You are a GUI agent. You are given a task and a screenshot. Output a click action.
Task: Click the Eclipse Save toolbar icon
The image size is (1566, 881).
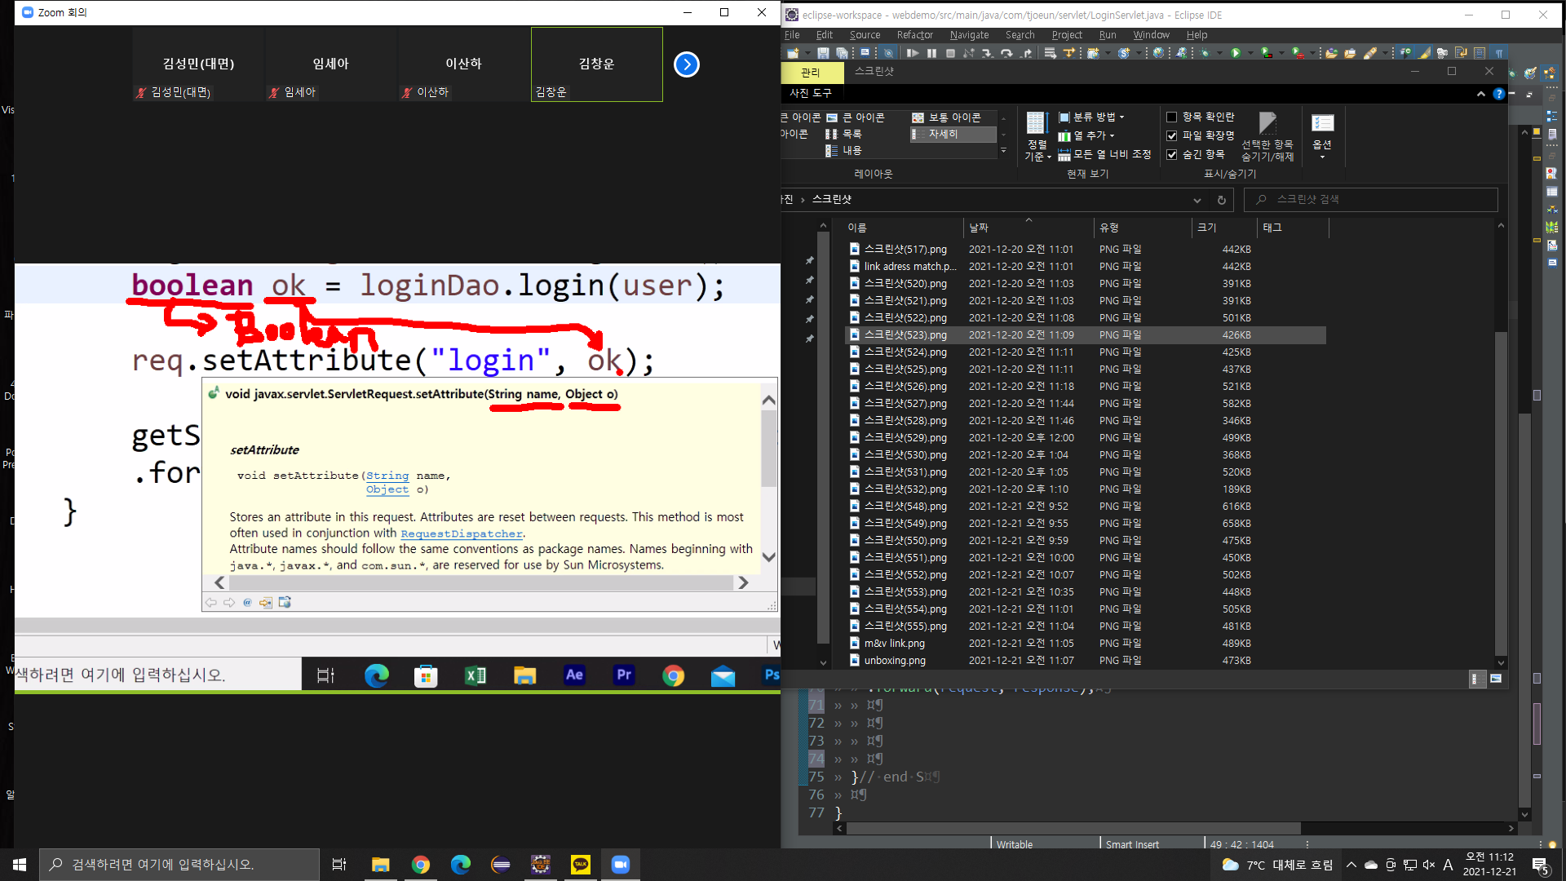(x=823, y=53)
